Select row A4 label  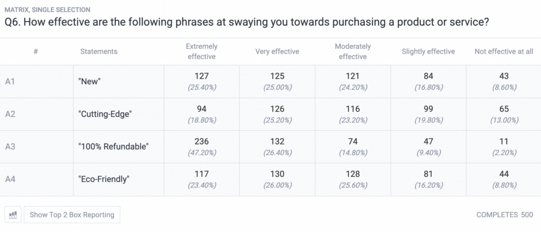[x=10, y=179]
